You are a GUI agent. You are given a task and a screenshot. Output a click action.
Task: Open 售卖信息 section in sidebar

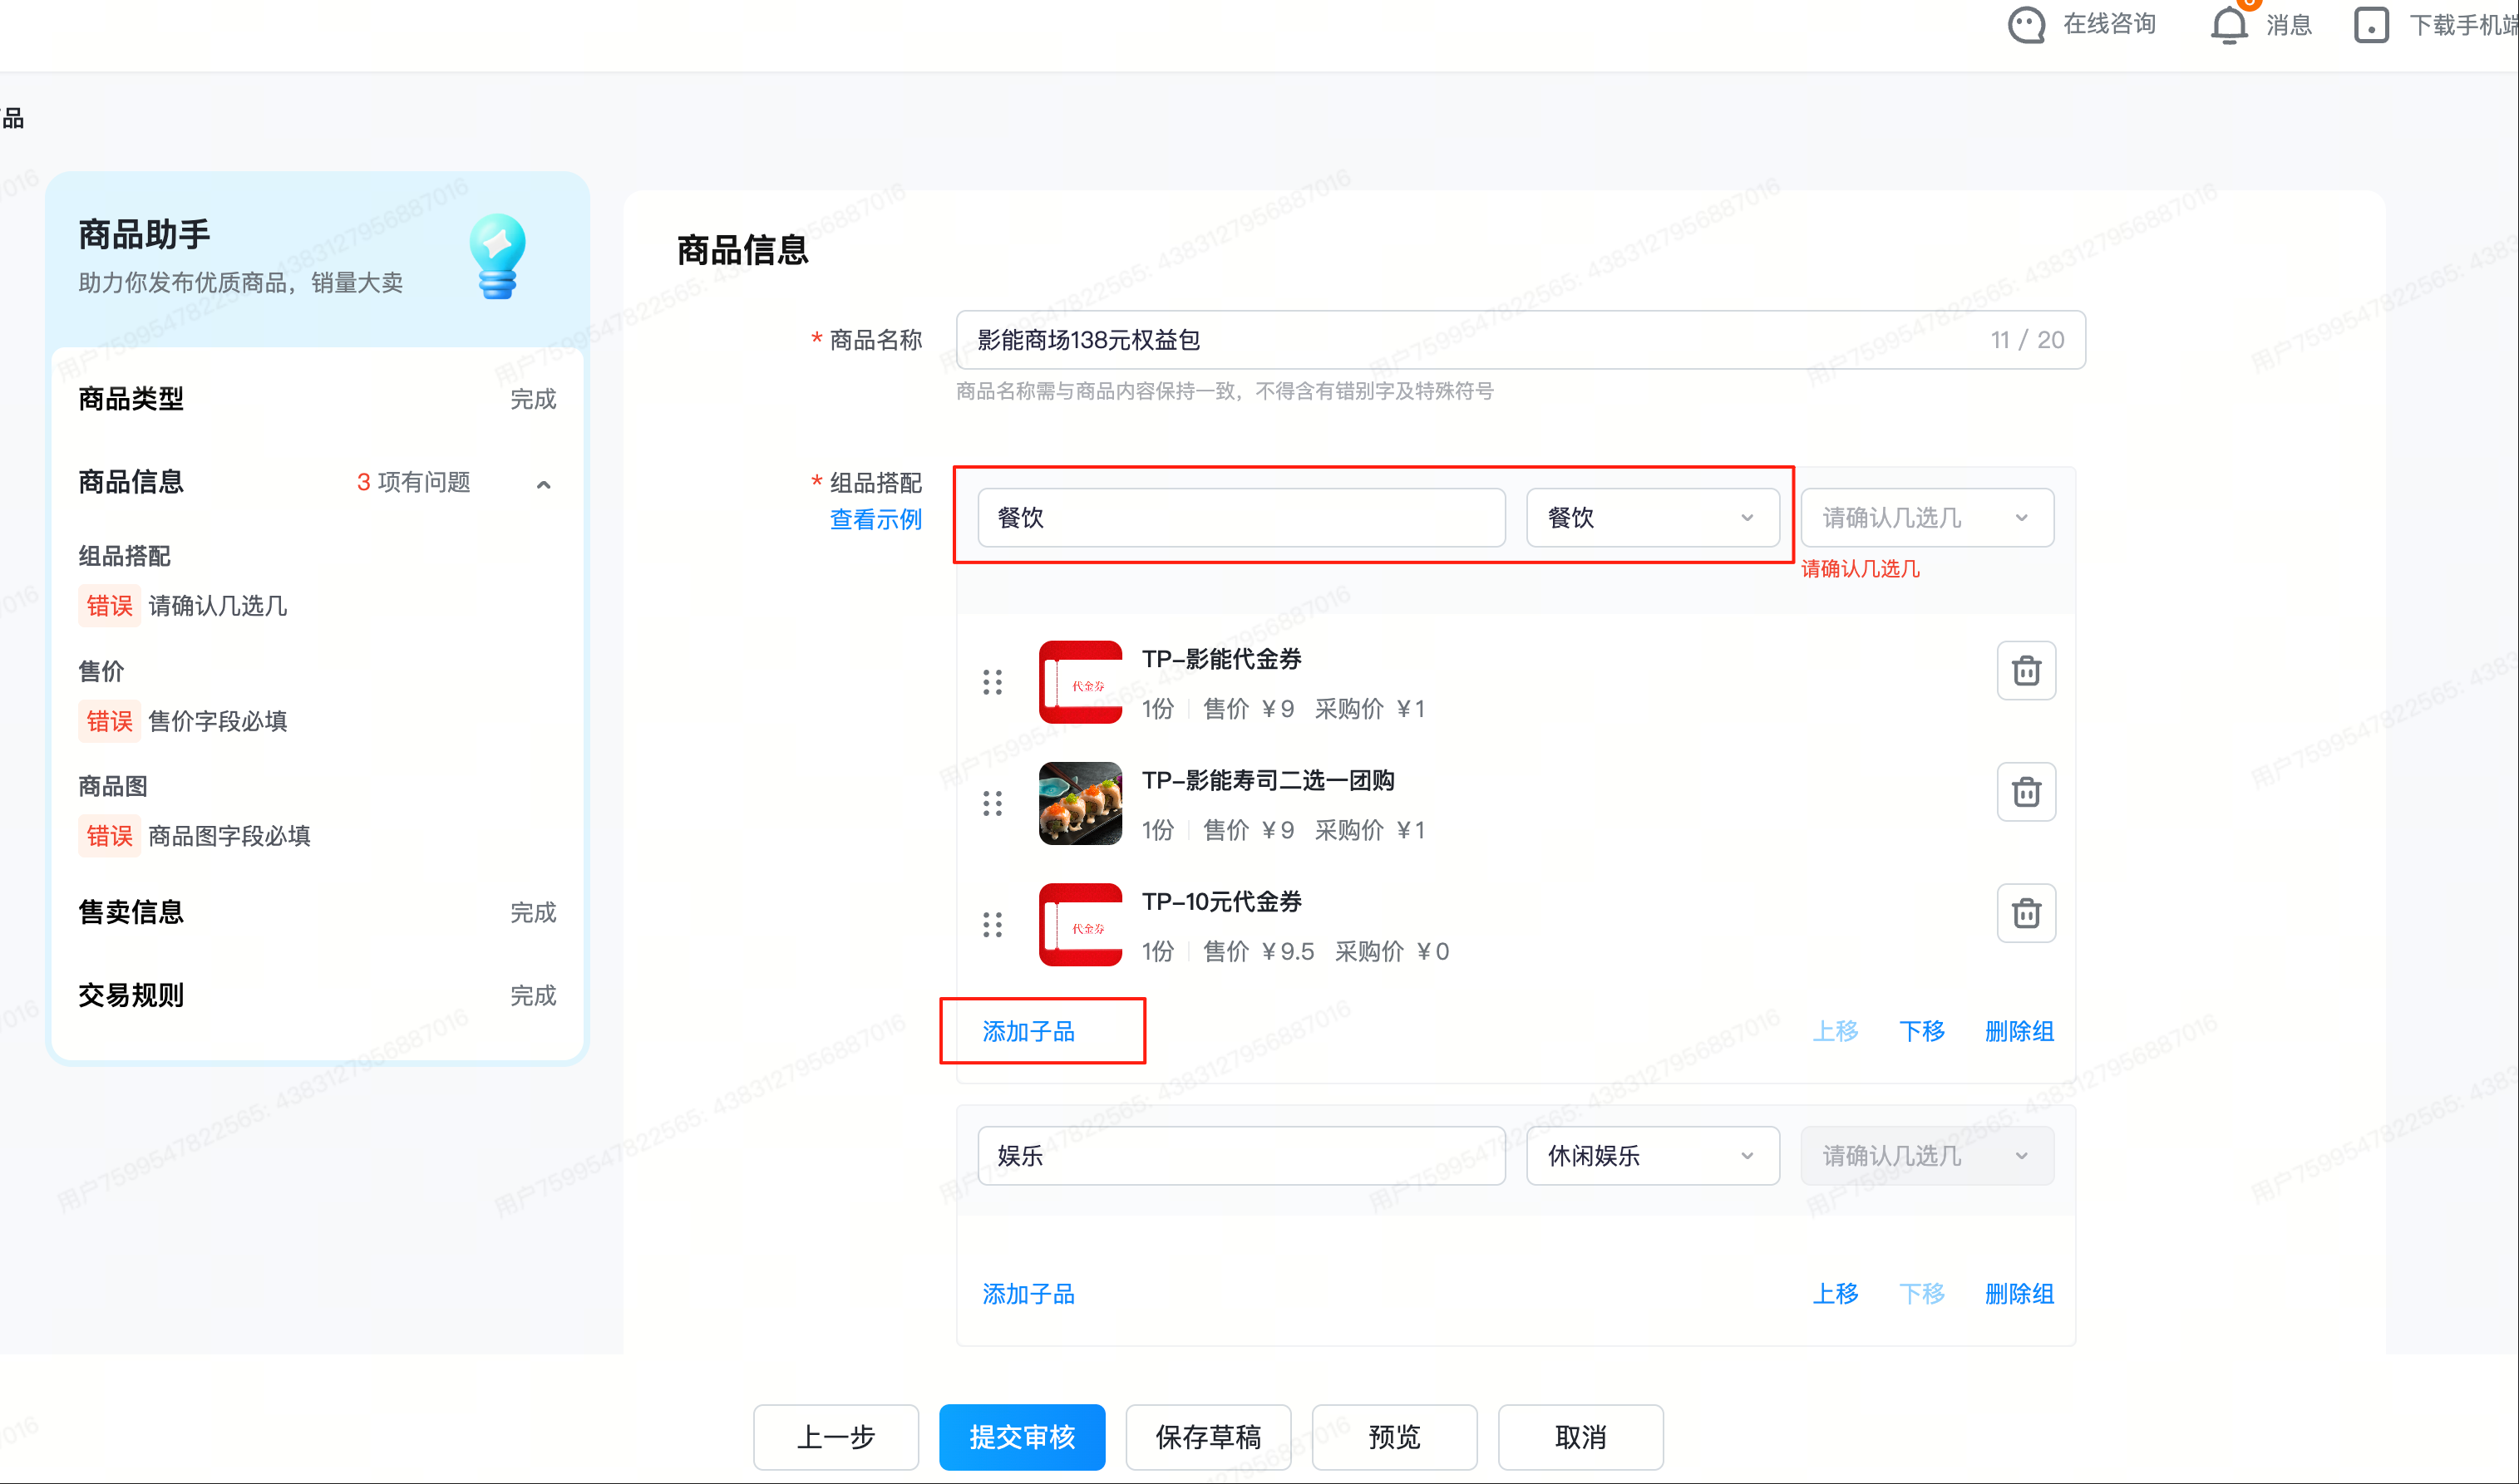point(131,912)
